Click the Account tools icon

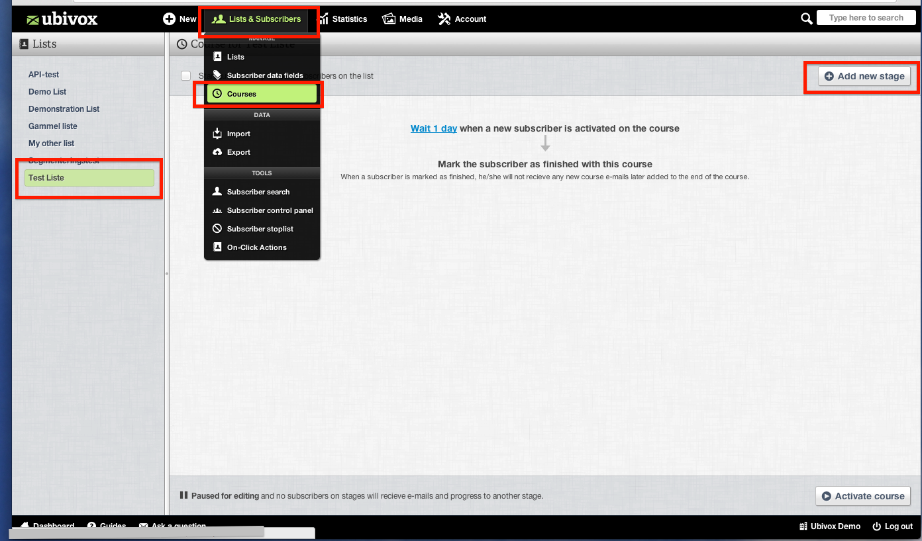(x=444, y=19)
